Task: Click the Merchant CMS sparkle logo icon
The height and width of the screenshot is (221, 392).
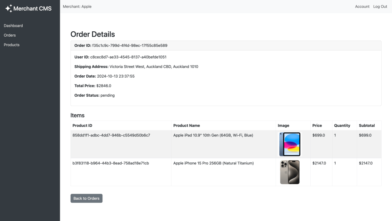Action: coord(8,8)
